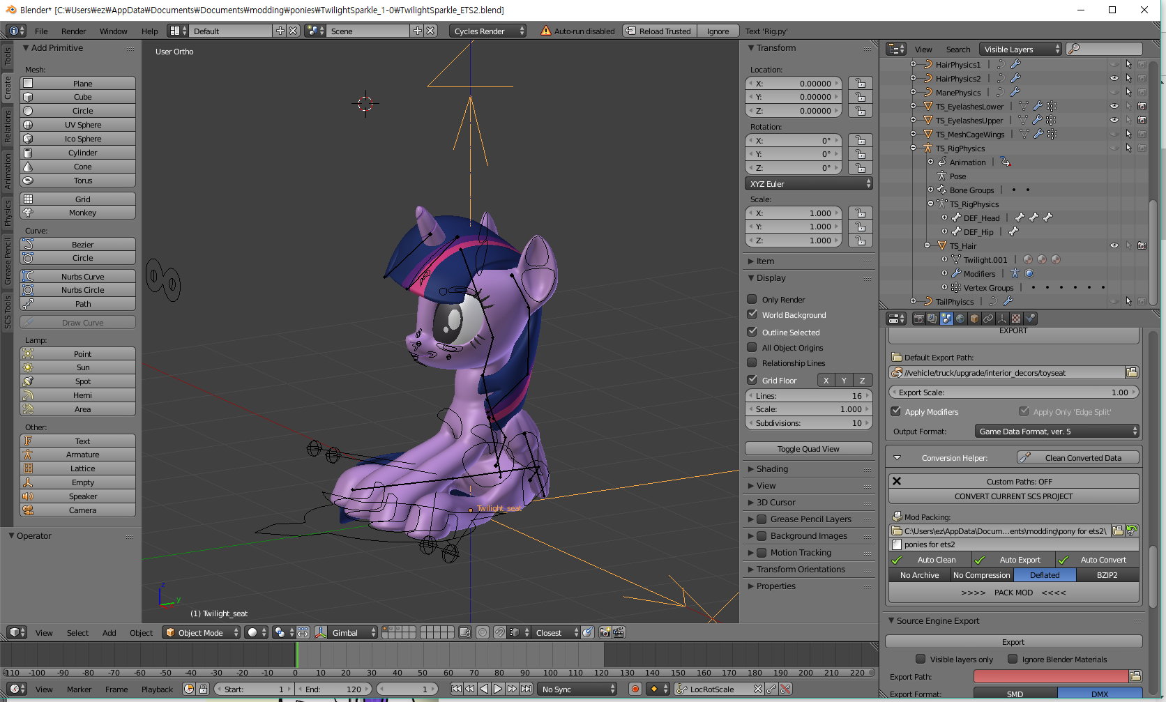Open the No Sync dropdown in timeline
This screenshot has height=702, width=1166.
point(578,689)
